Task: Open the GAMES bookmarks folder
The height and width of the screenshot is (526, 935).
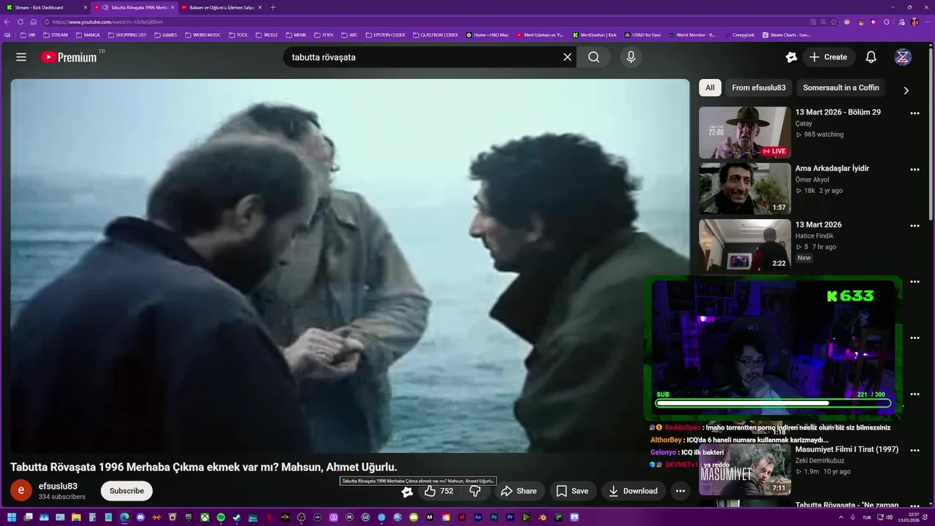Action: 165,34
